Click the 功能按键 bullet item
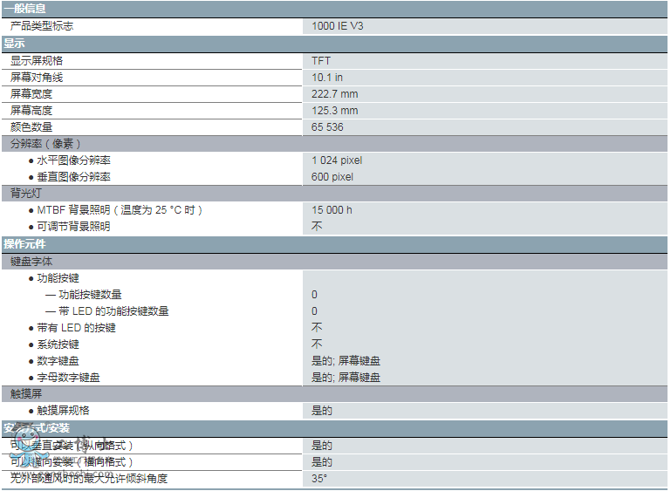671x491 pixels. [x=58, y=278]
